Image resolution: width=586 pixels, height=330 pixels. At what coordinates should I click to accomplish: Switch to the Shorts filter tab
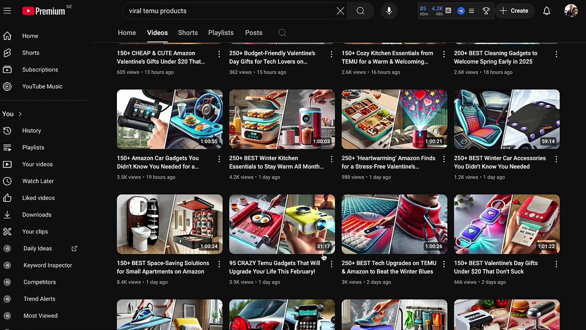coord(188,33)
